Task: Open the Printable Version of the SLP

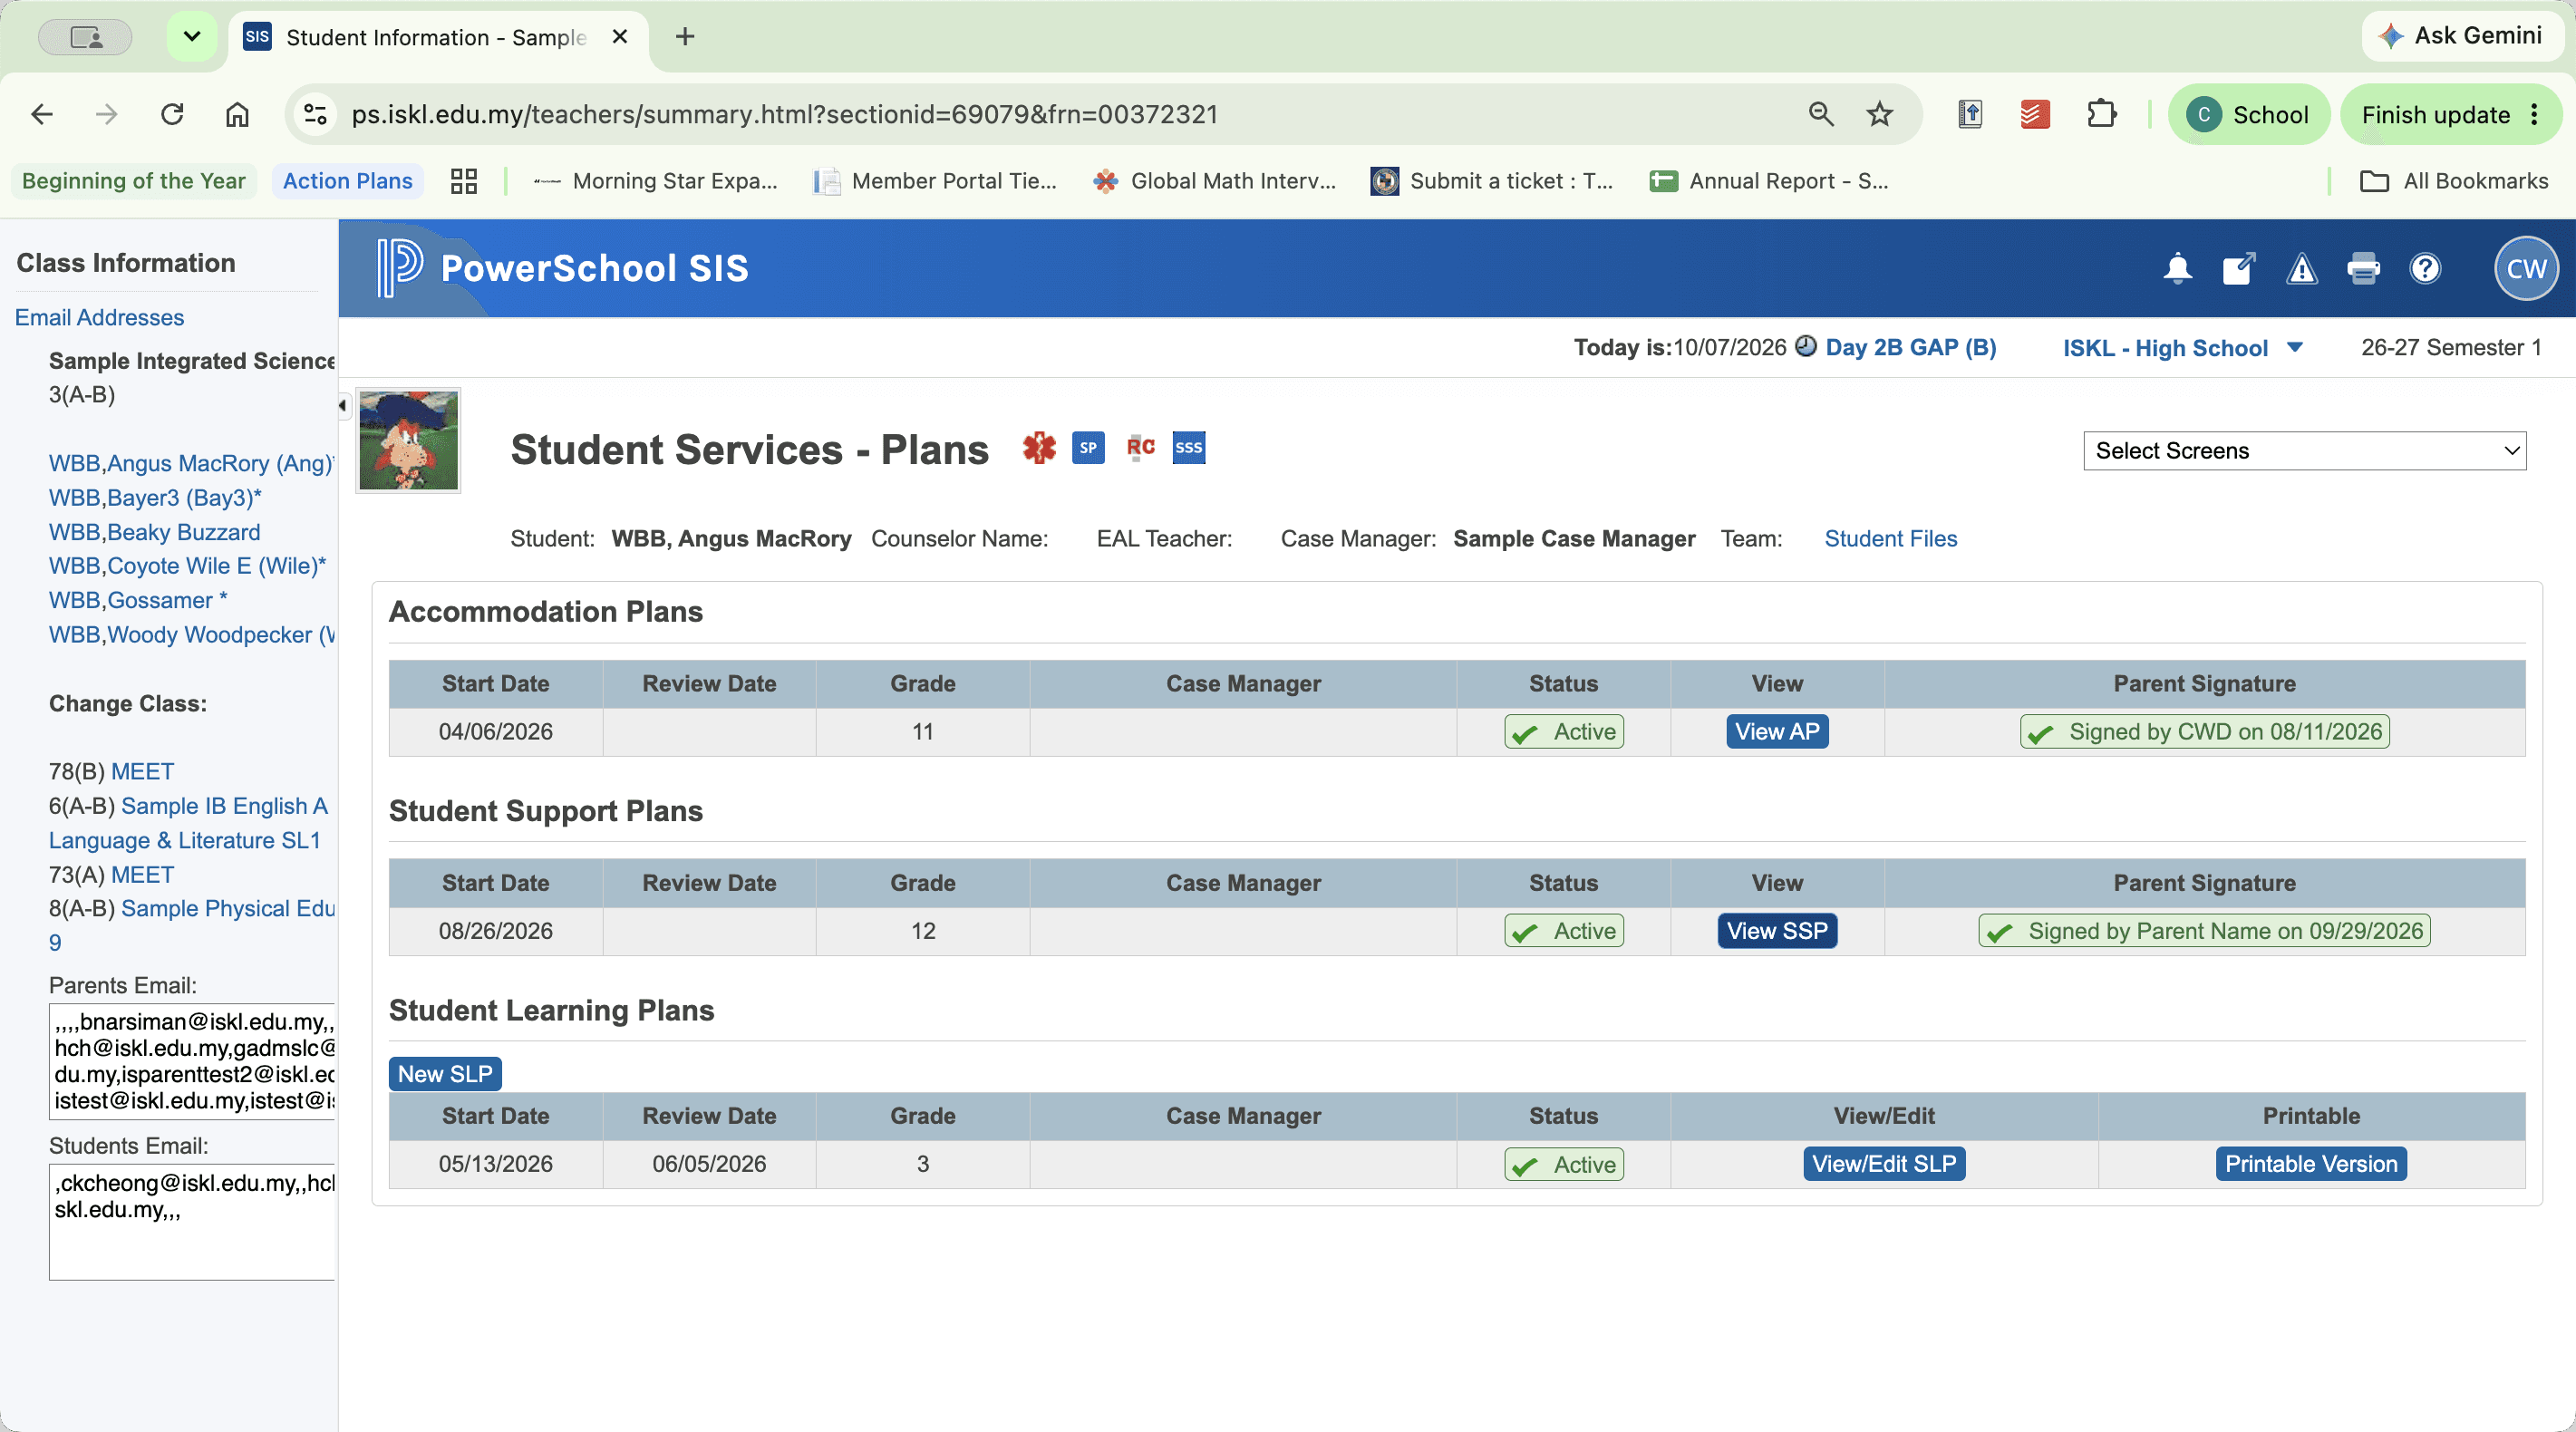Action: 2311,1163
